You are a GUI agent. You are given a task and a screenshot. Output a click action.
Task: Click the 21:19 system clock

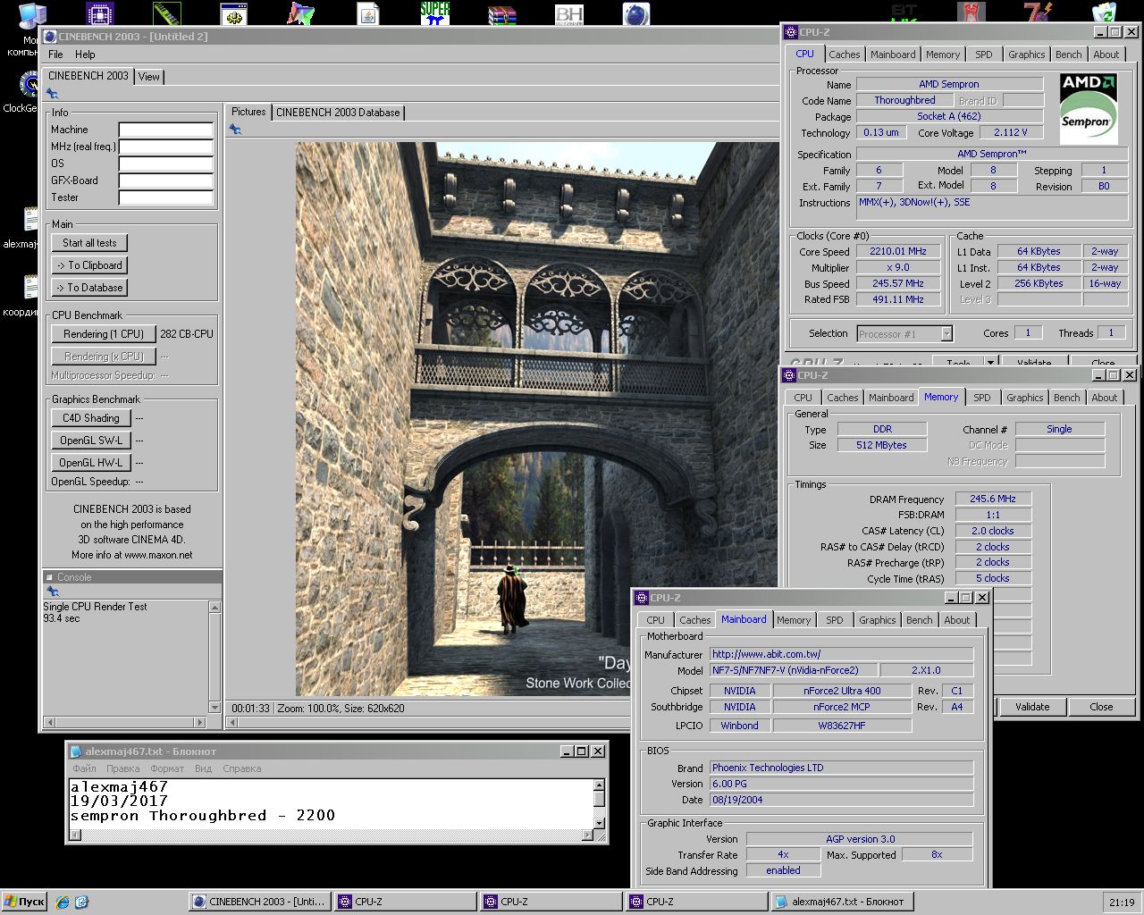1122,902
